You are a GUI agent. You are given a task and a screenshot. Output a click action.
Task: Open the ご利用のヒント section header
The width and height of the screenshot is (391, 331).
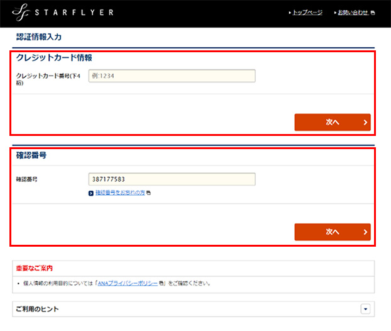tap(38, 309)
